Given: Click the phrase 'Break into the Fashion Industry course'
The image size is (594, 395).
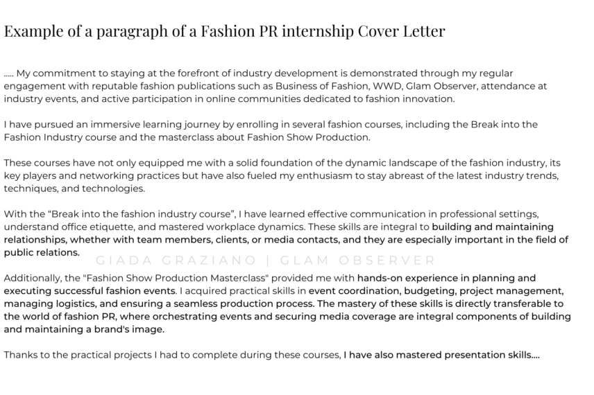Looking at the screenshot, I should (x=271, y=130).
